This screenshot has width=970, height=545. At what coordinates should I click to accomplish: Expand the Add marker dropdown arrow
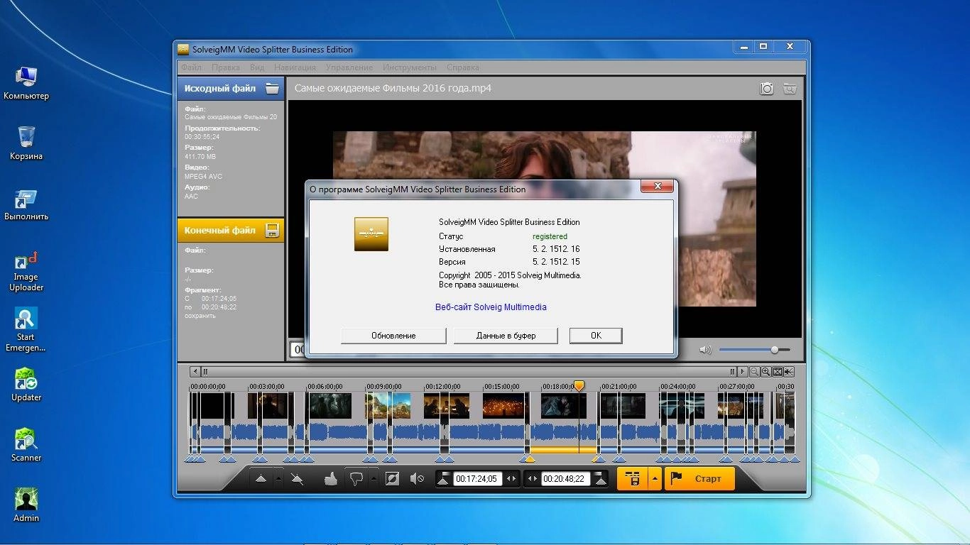[278, 479]
